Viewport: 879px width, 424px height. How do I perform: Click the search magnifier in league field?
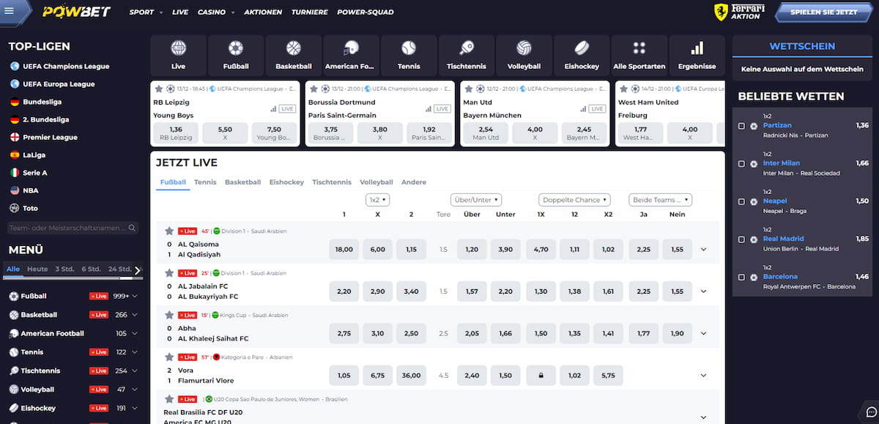pos(132,228)
